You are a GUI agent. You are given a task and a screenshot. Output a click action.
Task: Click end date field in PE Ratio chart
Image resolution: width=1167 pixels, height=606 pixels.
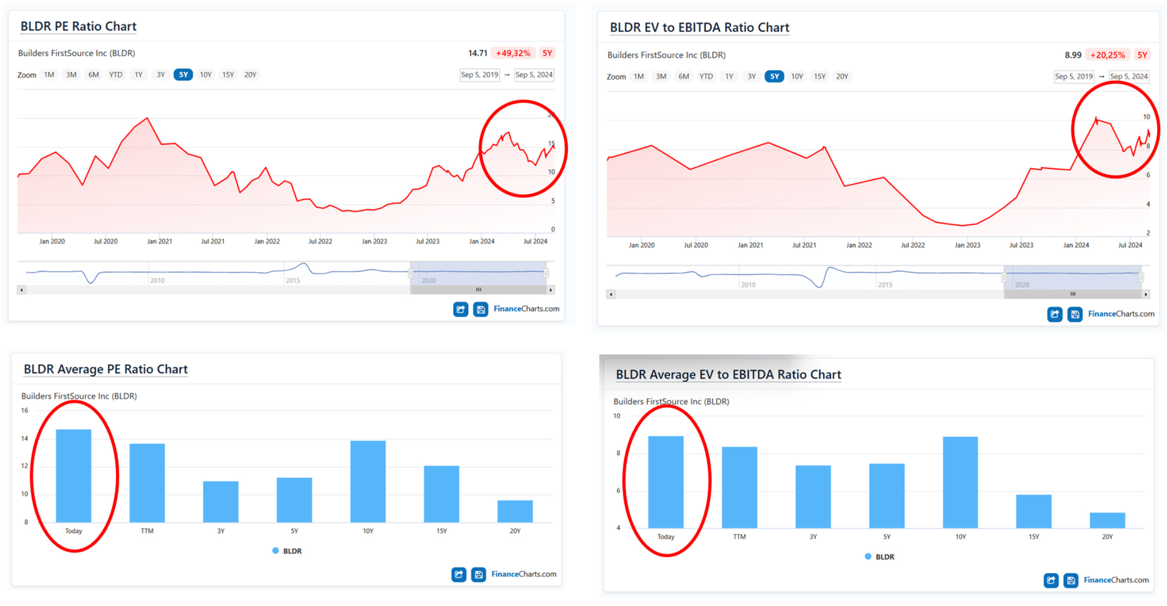534,75
